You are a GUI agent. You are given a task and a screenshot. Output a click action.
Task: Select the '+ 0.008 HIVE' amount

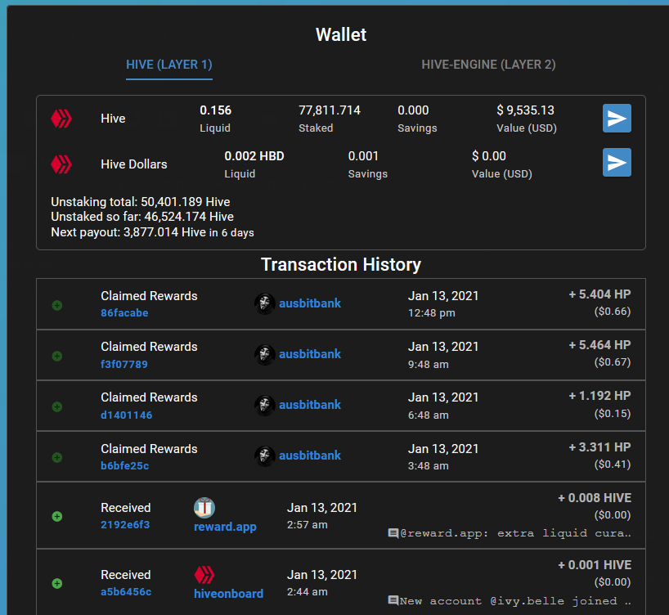point(595,498)
